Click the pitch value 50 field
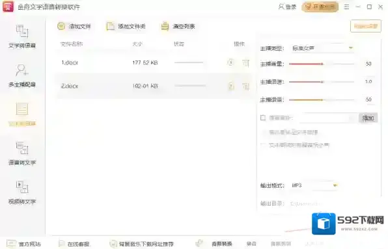 tap(368, 99)
